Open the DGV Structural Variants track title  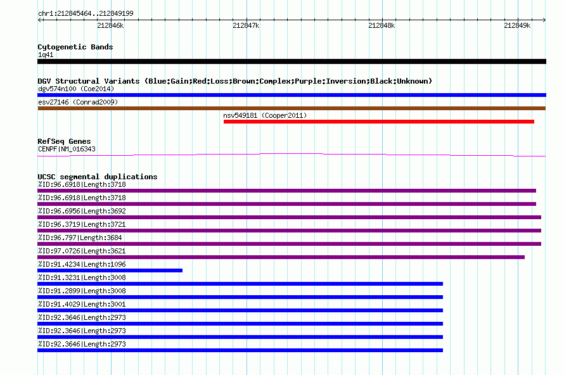tap(235, 81)
